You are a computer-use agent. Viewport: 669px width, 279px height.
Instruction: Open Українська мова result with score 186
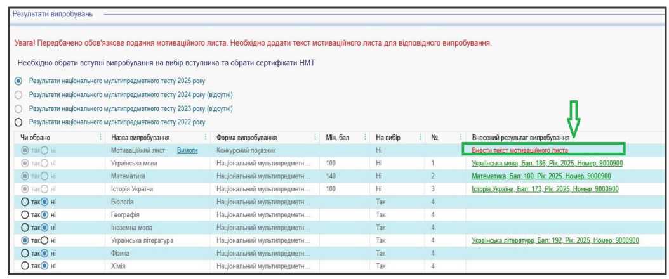[547, 163]
